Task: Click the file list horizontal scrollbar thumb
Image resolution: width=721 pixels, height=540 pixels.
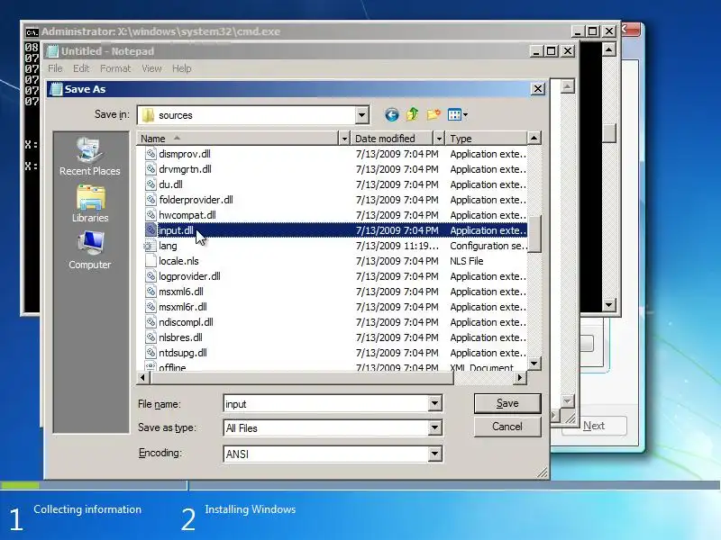Action: (x=302, y=378)
